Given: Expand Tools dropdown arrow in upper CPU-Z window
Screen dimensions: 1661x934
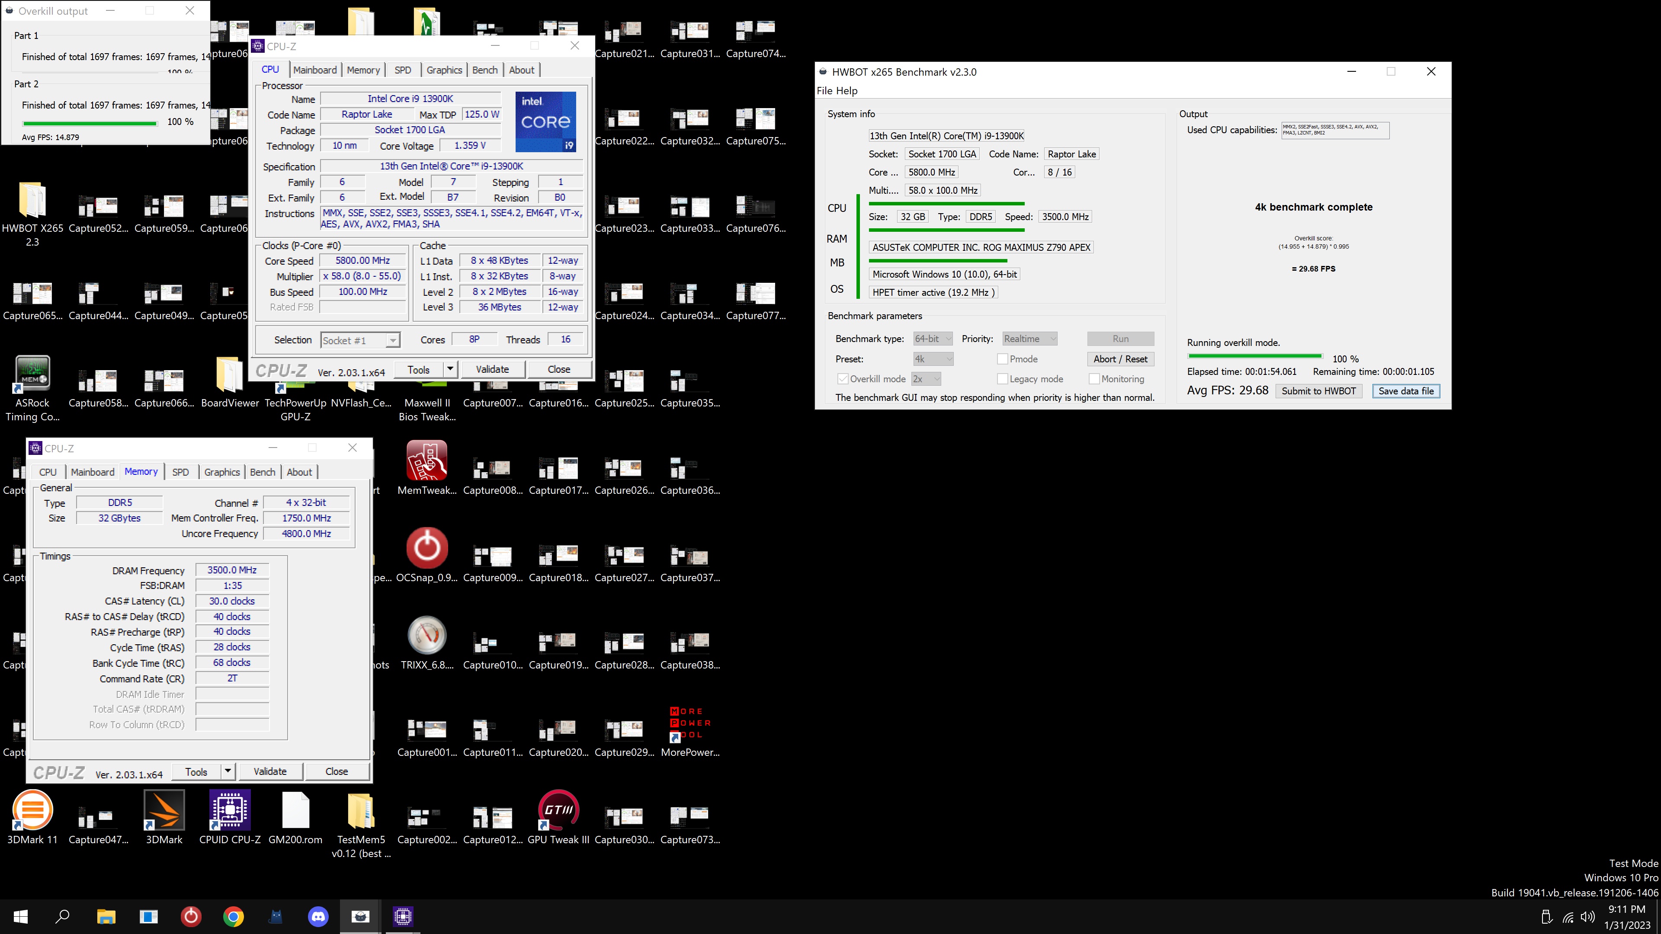Looking at the screenshot, I should pos(450,369).
